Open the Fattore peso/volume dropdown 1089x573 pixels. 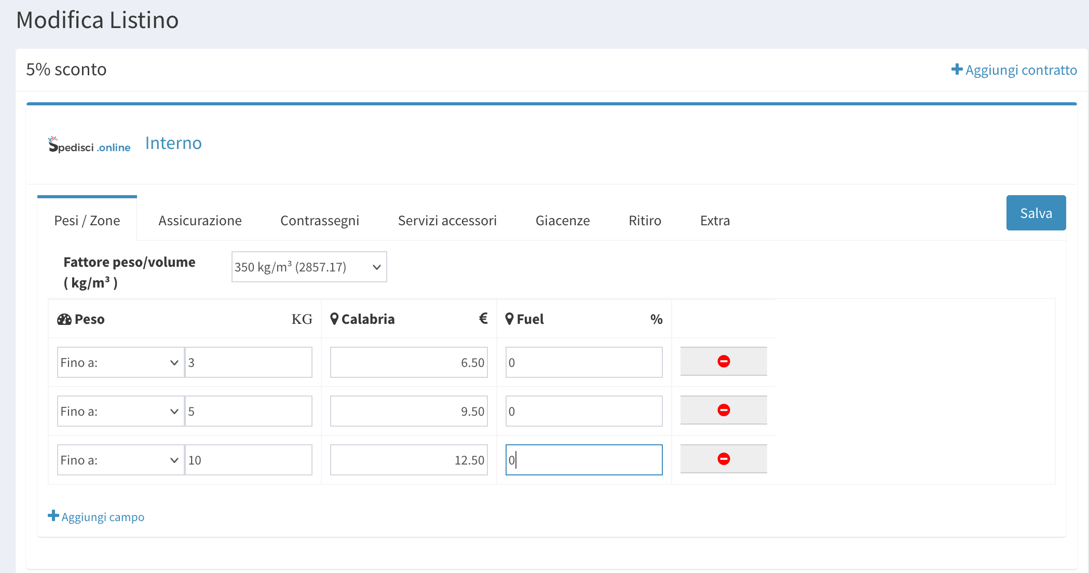point(309,267)
